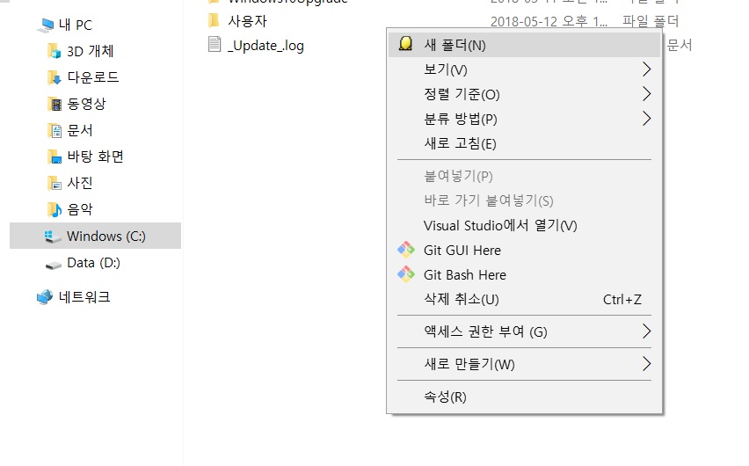This screenshot has height=466, width=749.
Task: Click the 사용자 folder icon in file list
Action: pyautogui.click(x=214, y=20)
